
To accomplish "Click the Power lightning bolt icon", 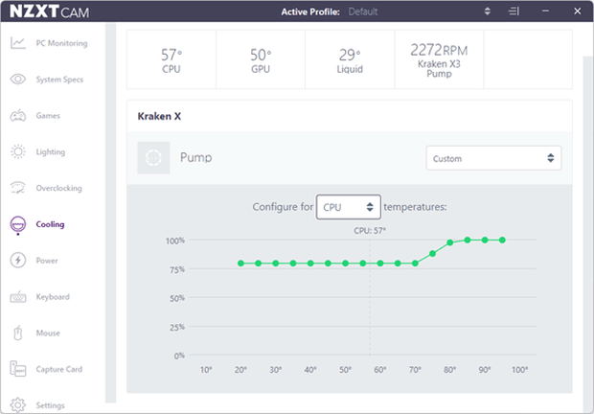I will (x=18, y=261).
